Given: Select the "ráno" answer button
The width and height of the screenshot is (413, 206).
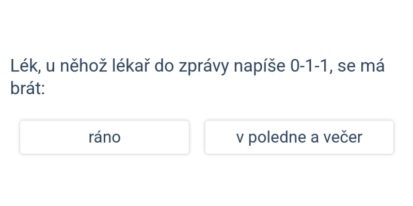Looking at the screenshot, I should (104, 137).
